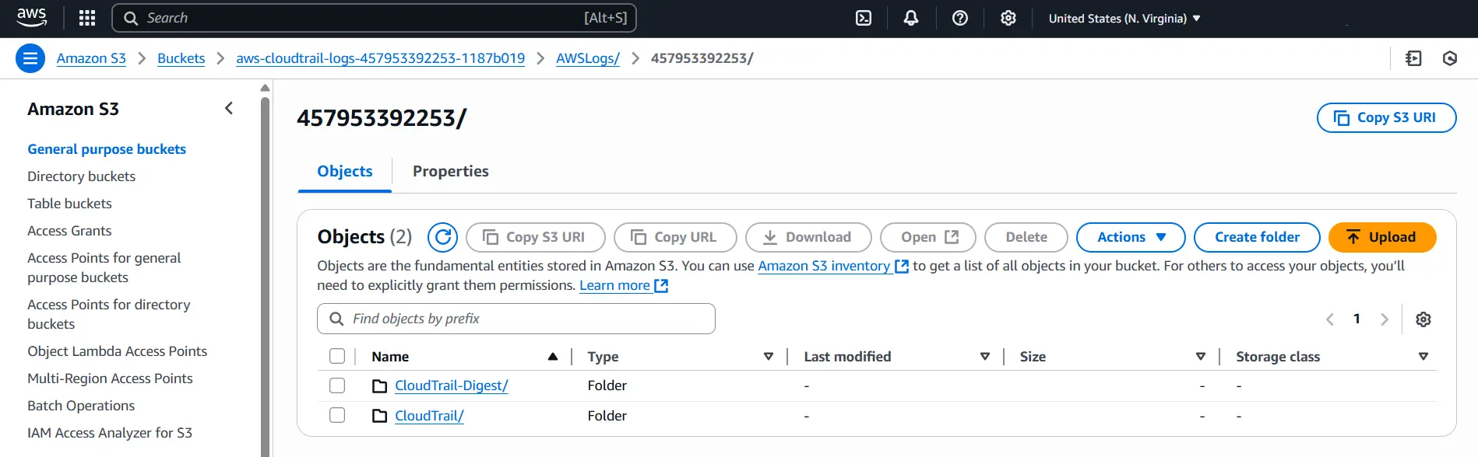Collapse the Amazon S3 sidebar panel
The height and width of the screenshot is (457, 1478).
(229, 109)
